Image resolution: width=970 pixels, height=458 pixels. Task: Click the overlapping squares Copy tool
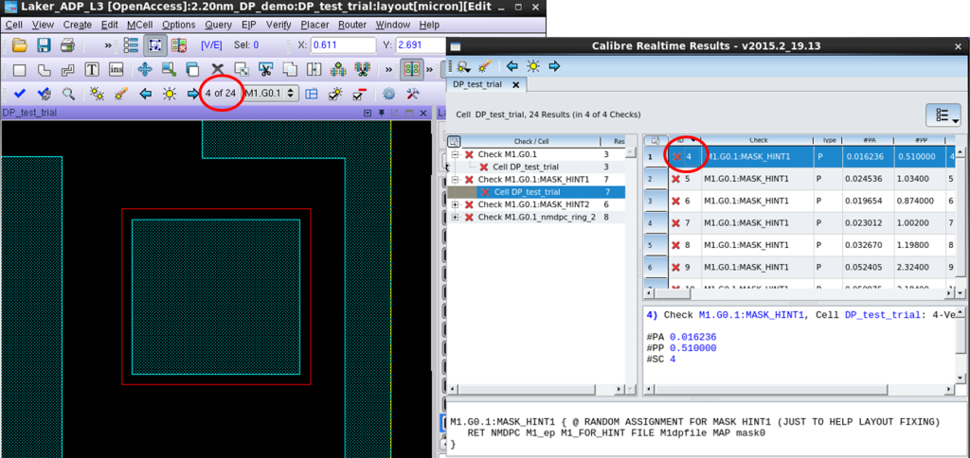193,69
